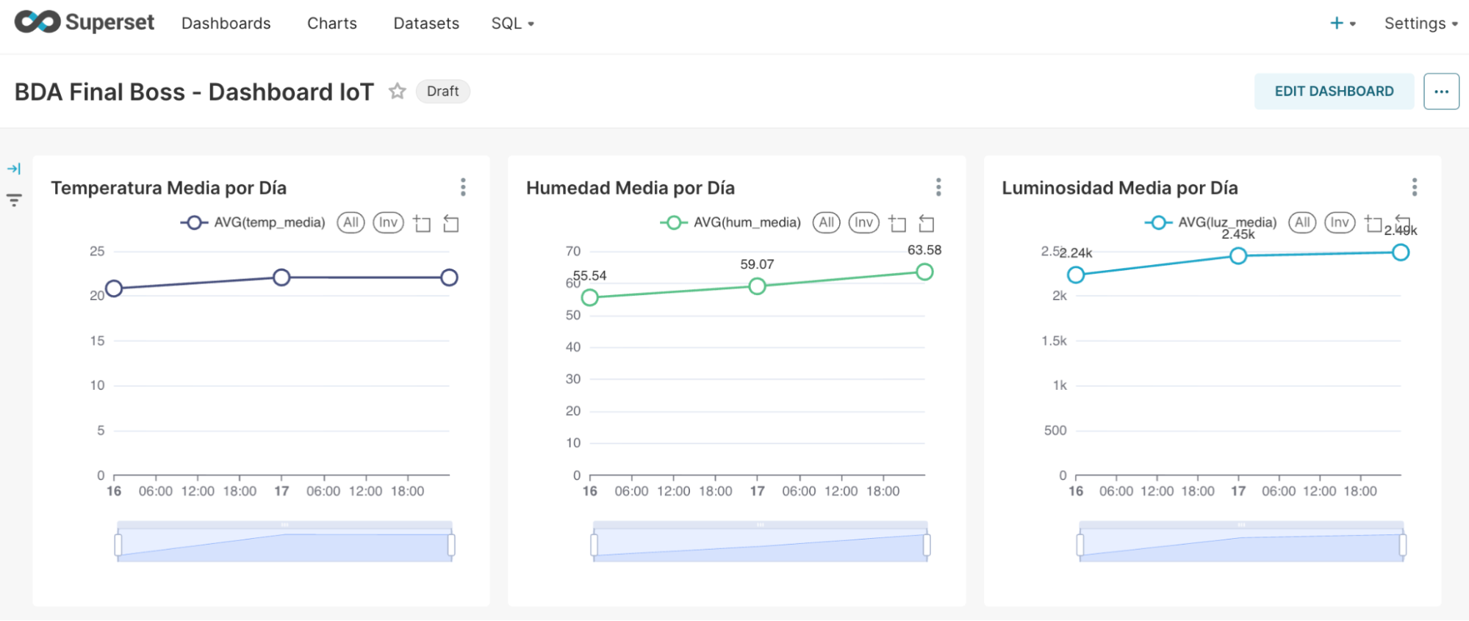The image size is (1469, 621).
Task: Click the zoom reset icon in Humedad chart
Action: (927, 223)
